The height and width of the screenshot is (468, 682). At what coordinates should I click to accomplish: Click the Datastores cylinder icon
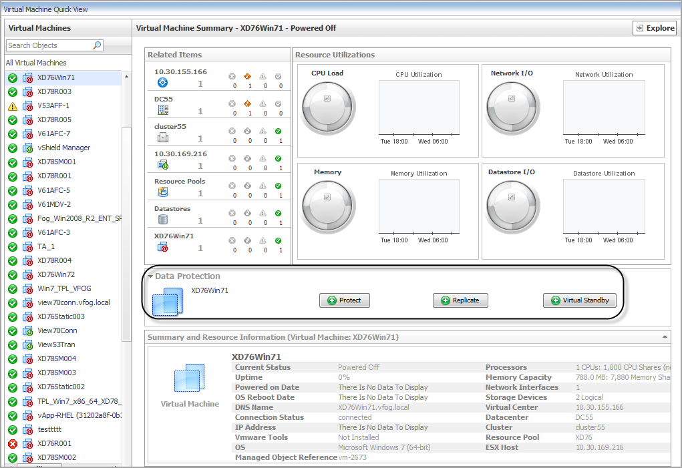[x=162, y=220]
